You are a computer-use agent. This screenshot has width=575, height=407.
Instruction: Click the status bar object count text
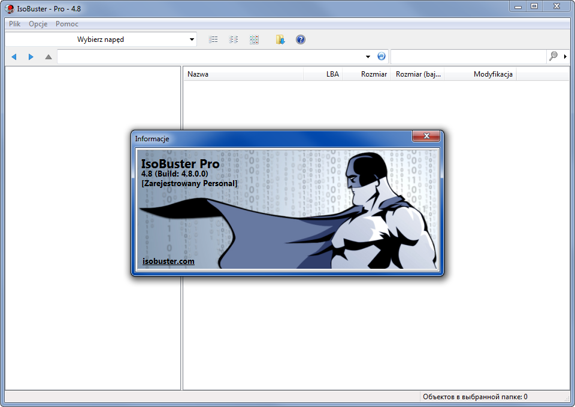click(475, 397)
